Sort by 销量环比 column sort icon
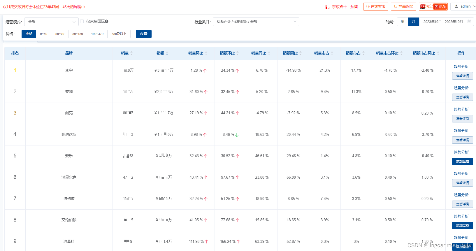The width and height of the screenshot is (476, 251). [x=206, y=53]
